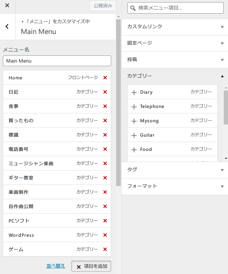Expand the 固定ページ section
The image size is (228, 274).
click(175, 43)
